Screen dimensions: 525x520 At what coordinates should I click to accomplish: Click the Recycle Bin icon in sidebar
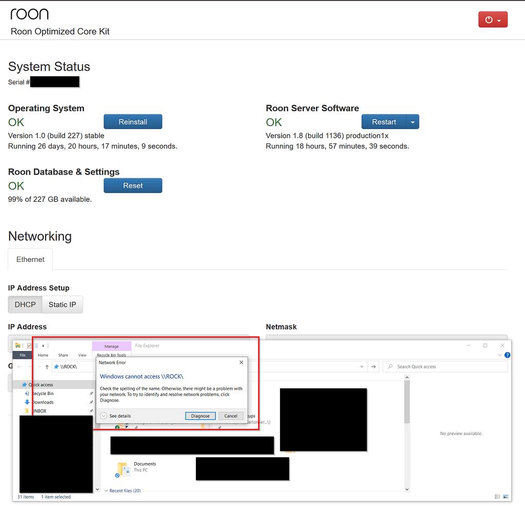[27, 393]
